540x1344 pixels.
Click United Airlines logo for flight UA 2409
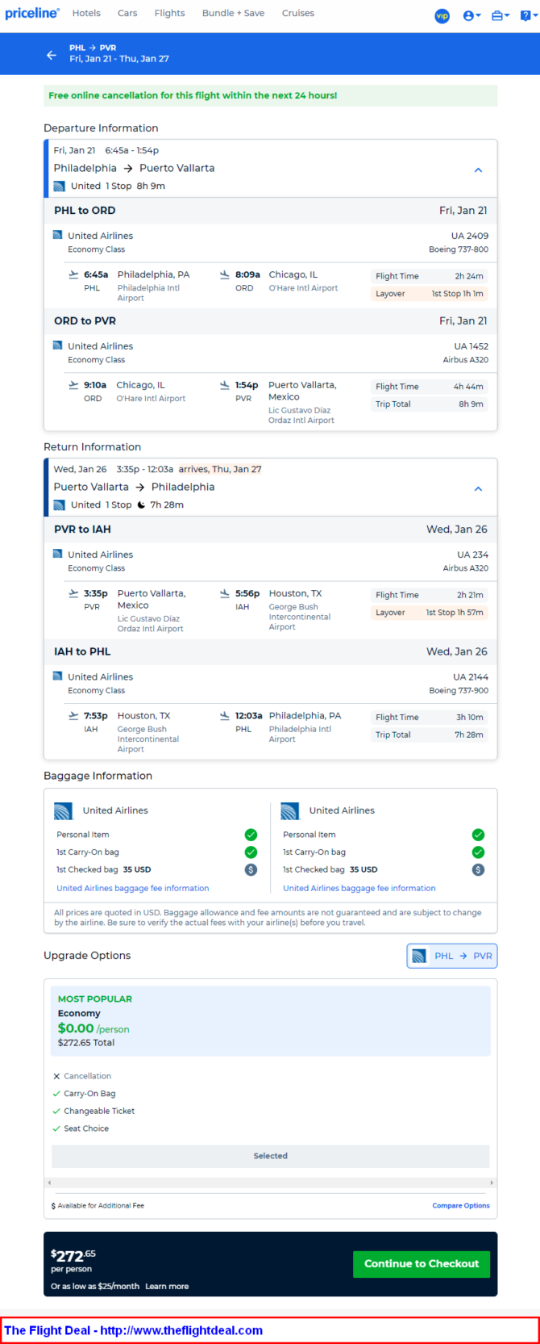click(57, 235)
